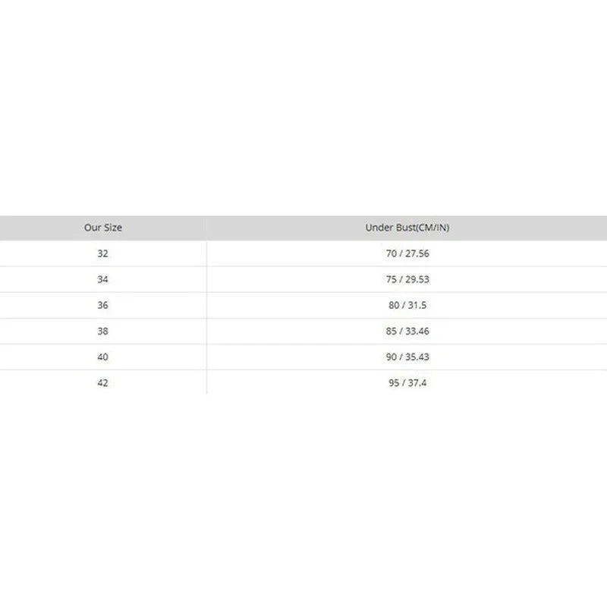Click the 27.56 inch under bust value

(x=417, y=253)
